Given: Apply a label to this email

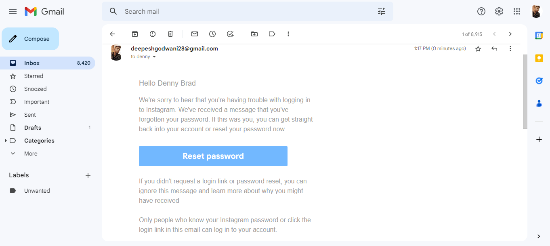Looking at the screenshot, I should (272, 34).
